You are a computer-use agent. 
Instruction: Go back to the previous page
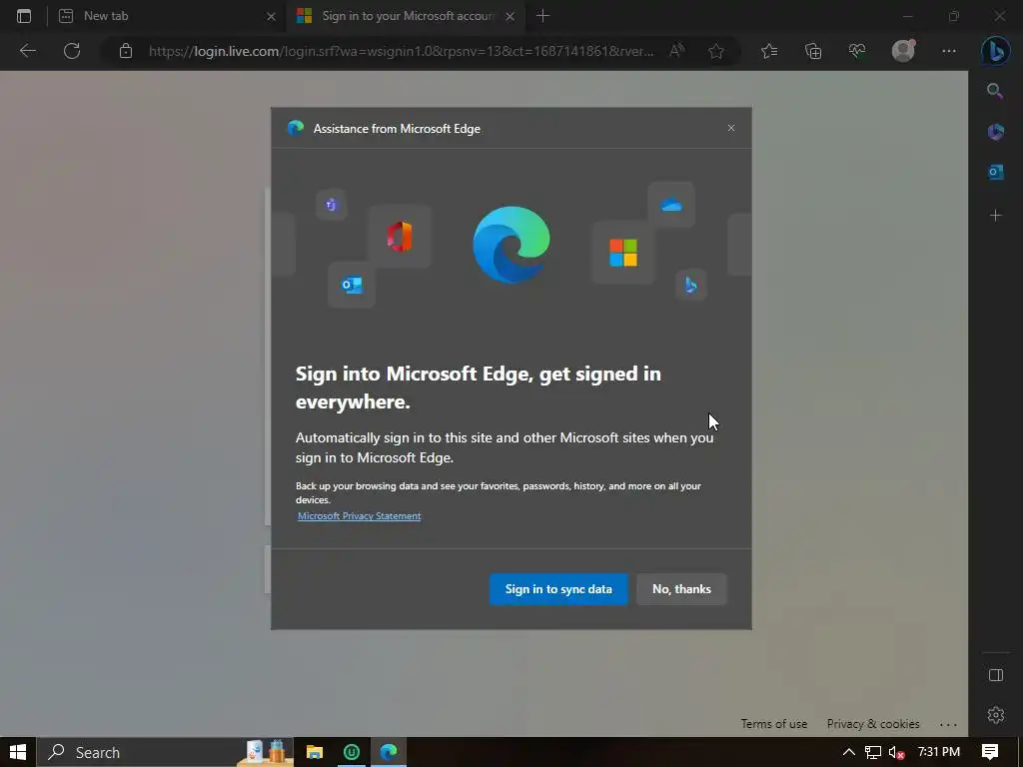click(x=28, y=51)
